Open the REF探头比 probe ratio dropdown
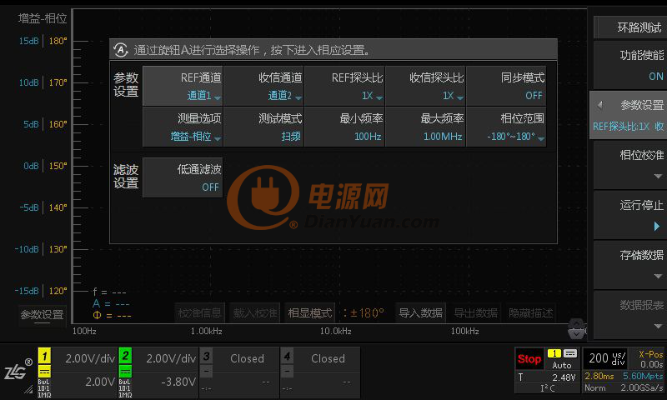The image size is (667, 400). tap(344, 87)
